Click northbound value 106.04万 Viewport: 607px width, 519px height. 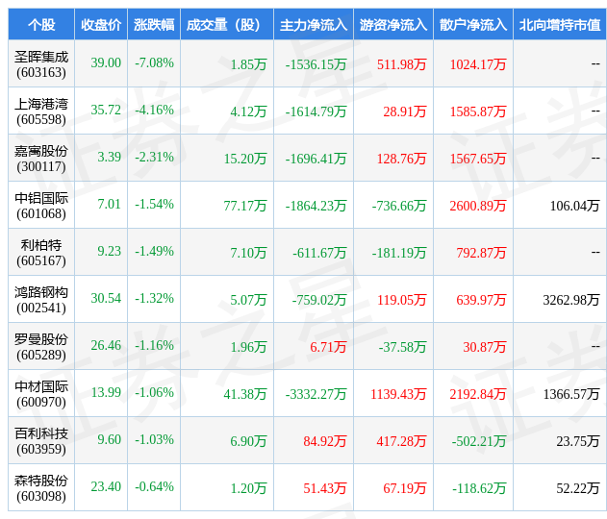[575, 206]
